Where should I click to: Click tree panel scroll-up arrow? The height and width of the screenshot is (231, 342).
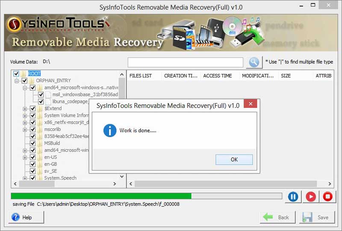click(x=122, y=75)
